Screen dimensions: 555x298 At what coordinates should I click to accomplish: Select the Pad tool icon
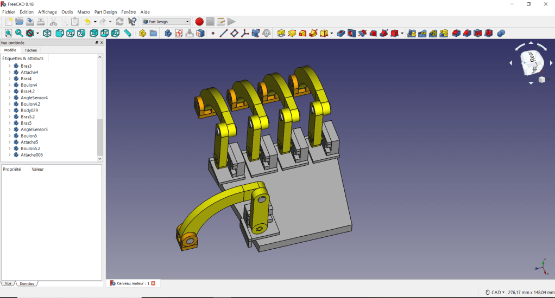tap(281, 34)
